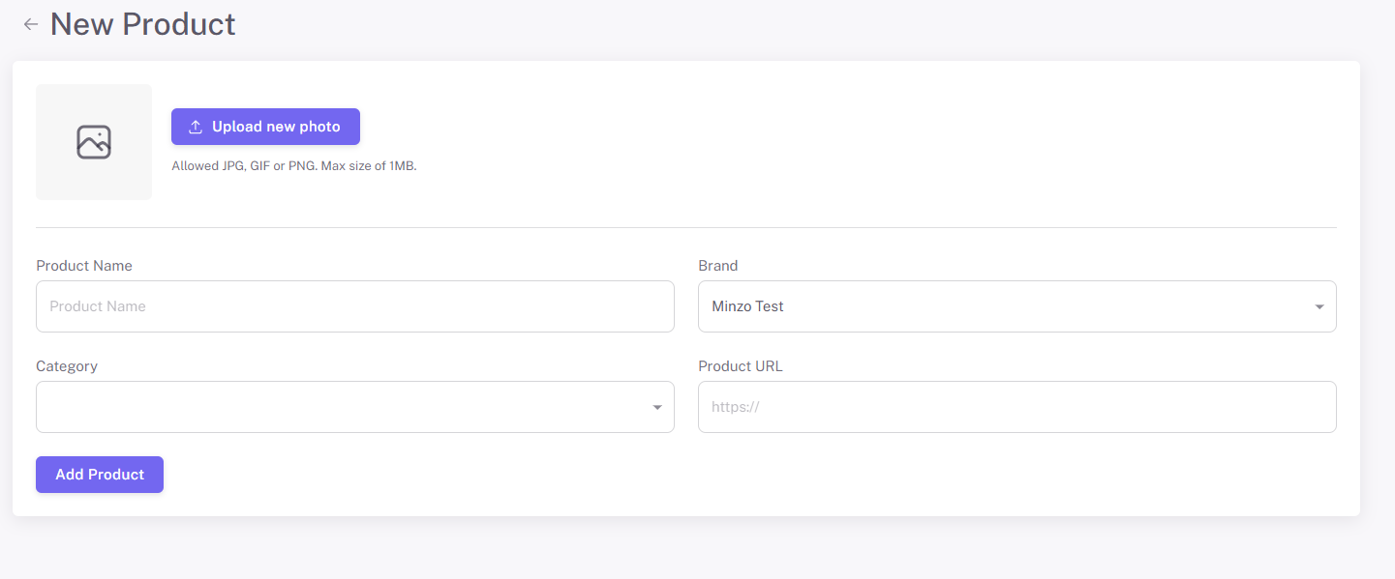Screen dimensions: 1395x579
Task: Submit with the Add Product button
Action: point(100,475)
